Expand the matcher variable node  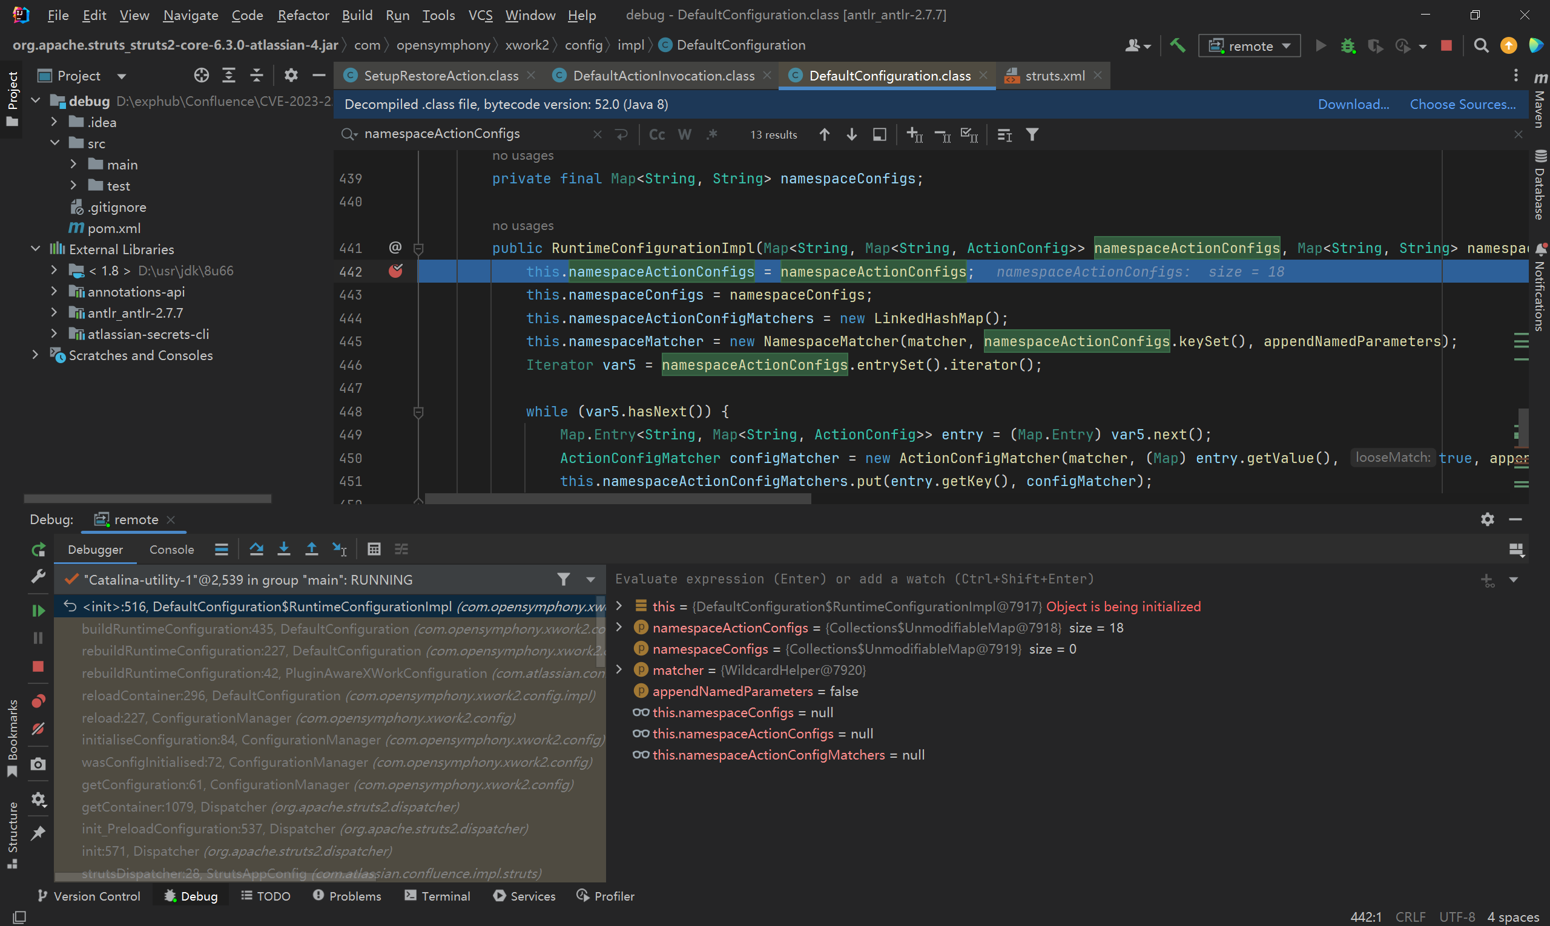point(619,669)
